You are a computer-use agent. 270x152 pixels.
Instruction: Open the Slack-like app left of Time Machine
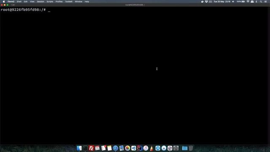coord(170,148)
